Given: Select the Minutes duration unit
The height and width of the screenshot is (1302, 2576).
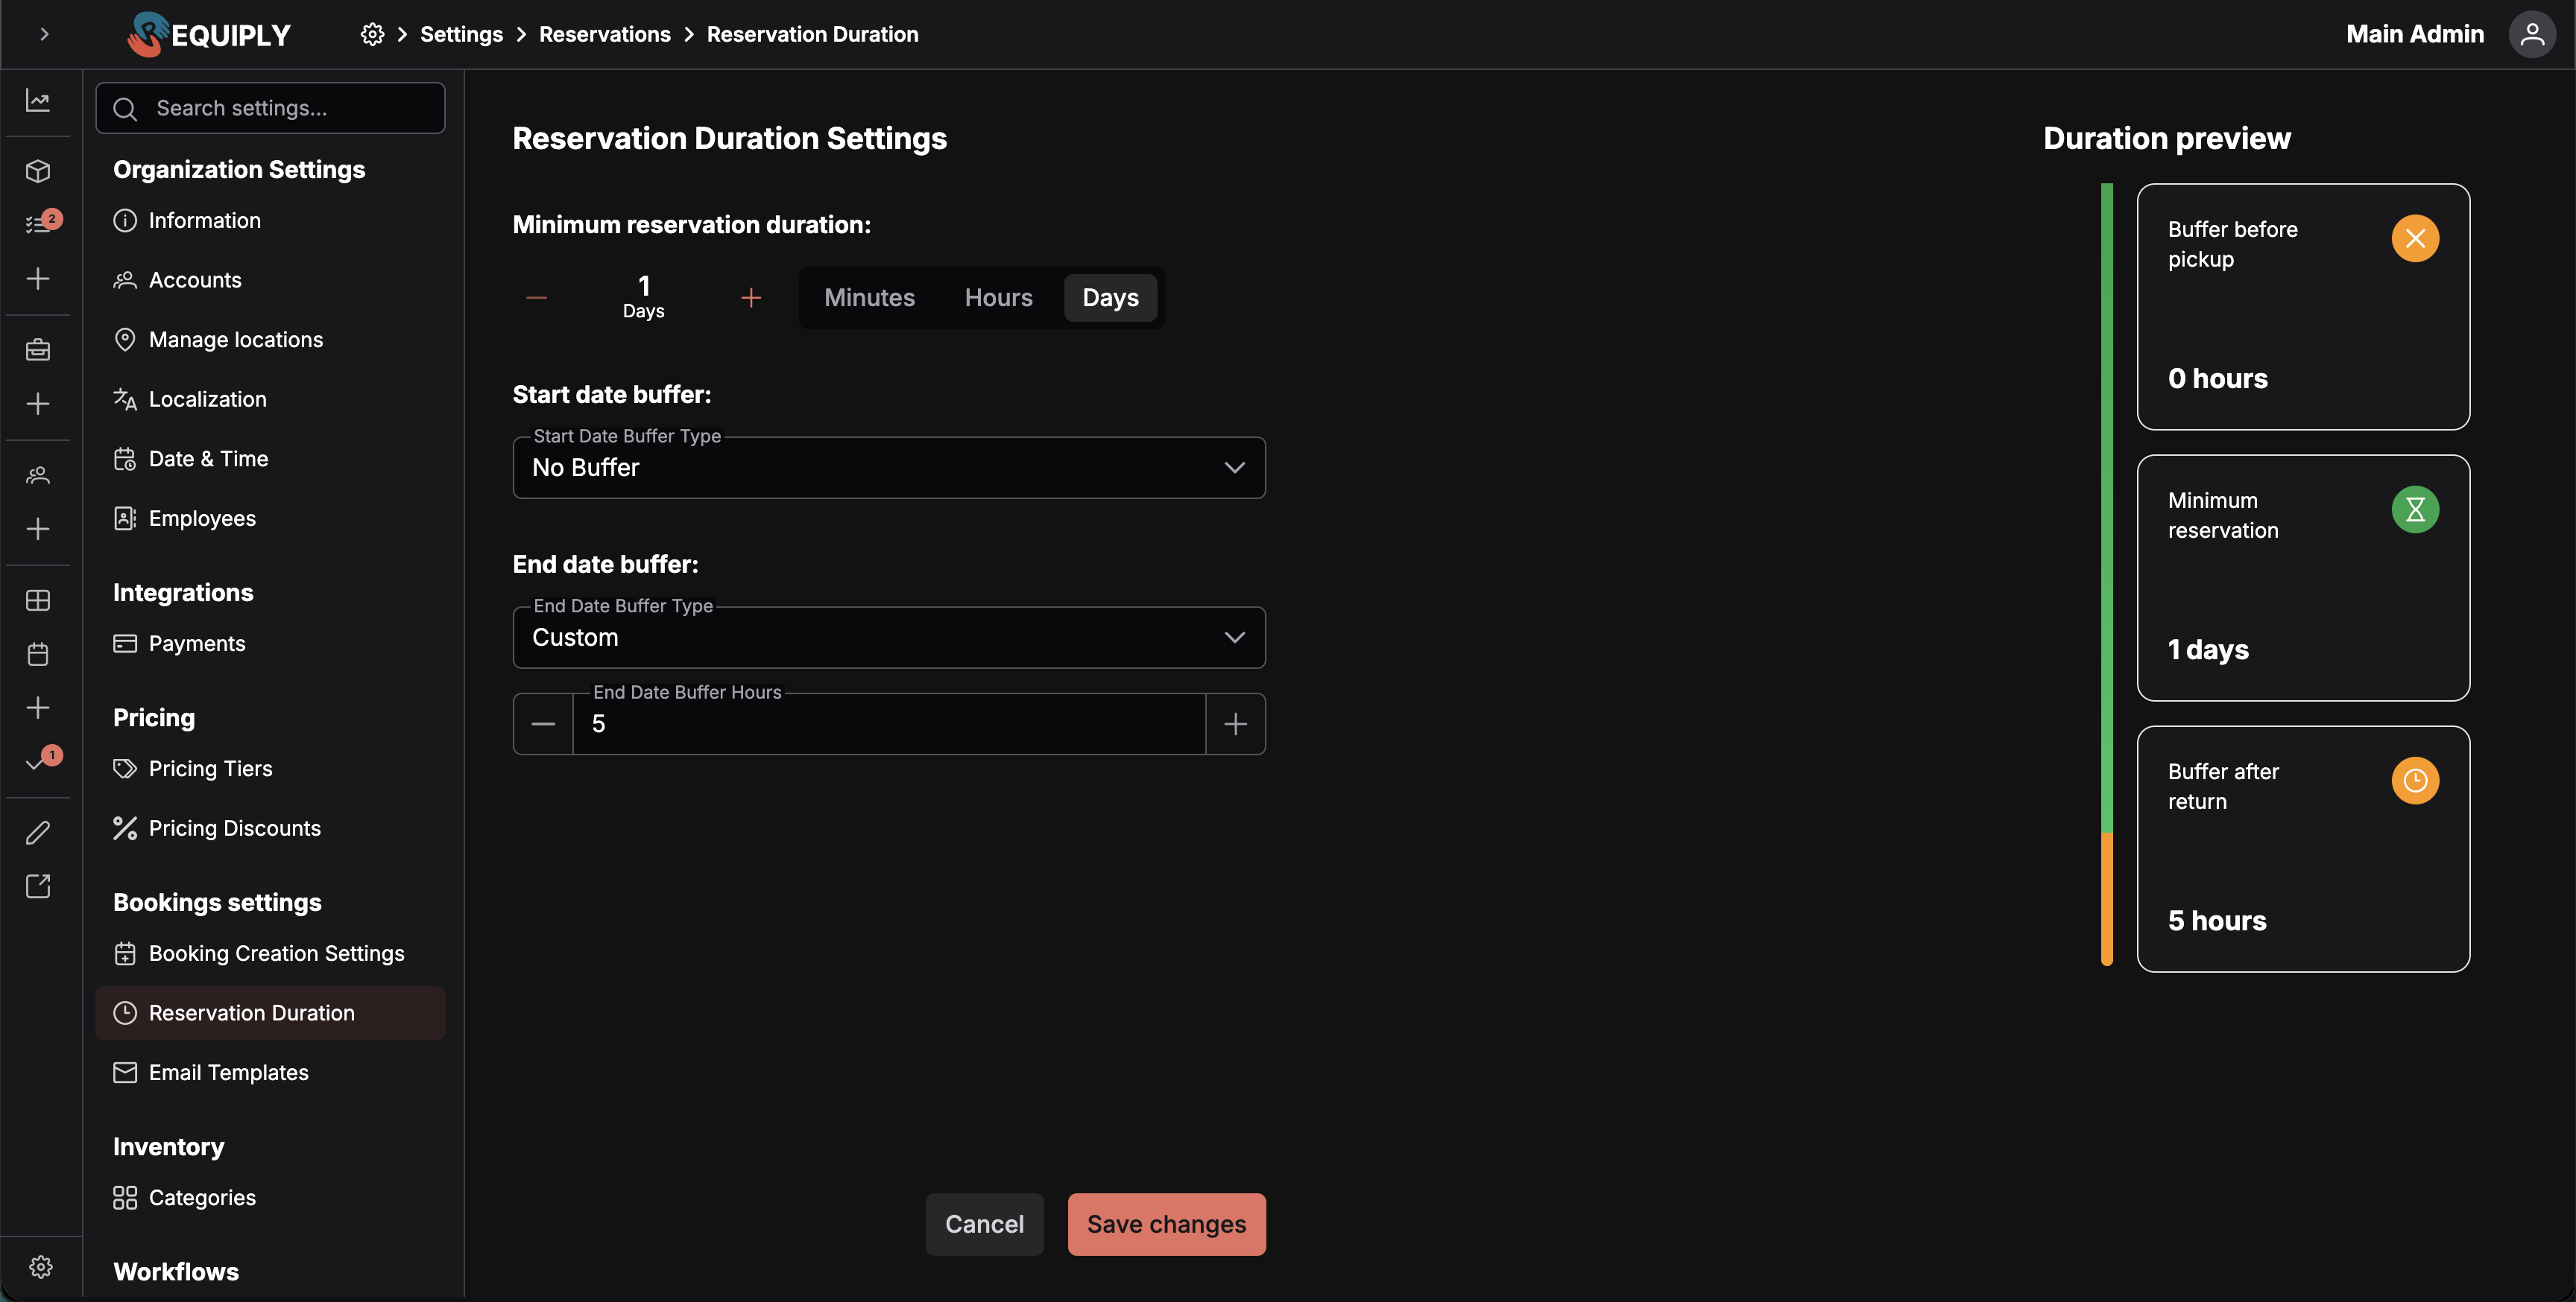Looking at the screenshot, I should click(x=869, y=298).
